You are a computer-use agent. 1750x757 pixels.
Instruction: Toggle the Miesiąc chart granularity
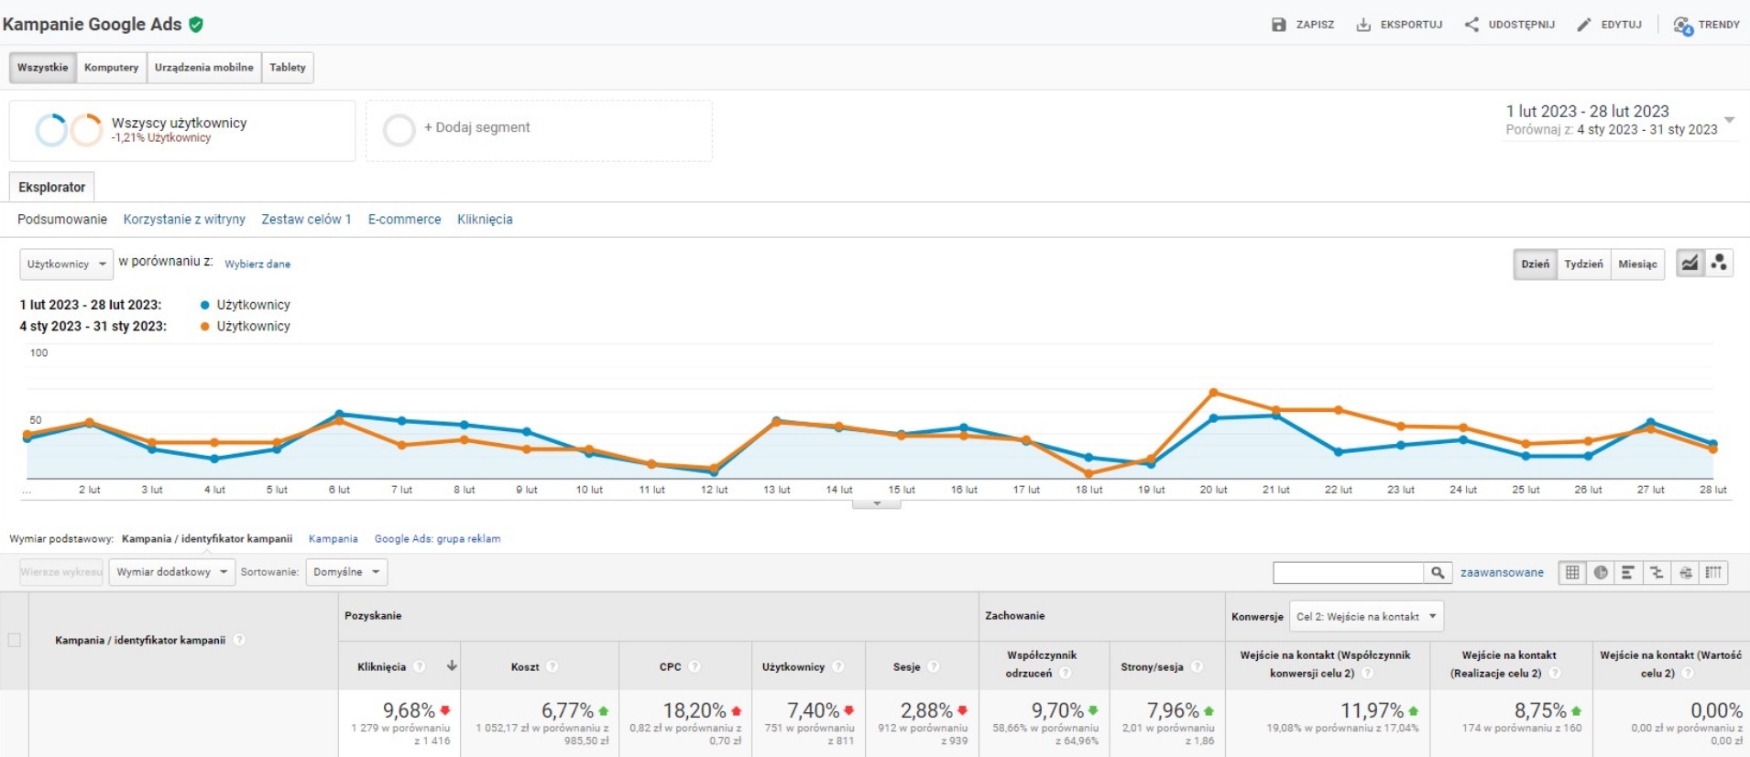coord(1637,264)
